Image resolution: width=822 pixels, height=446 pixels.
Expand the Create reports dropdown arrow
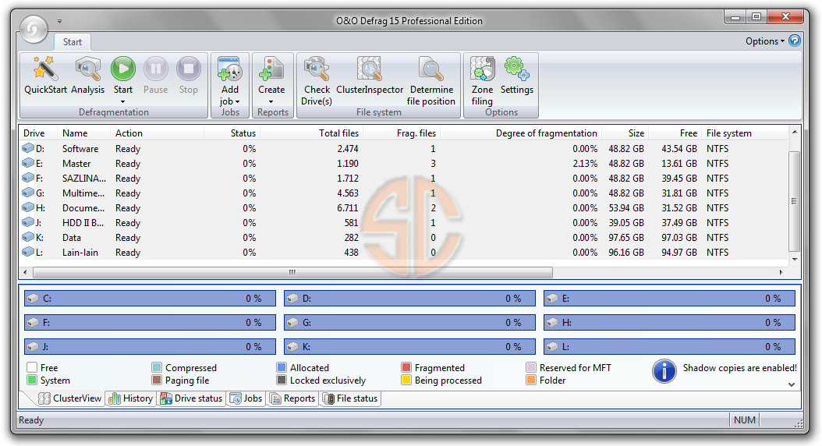click(x=271, y=101)
